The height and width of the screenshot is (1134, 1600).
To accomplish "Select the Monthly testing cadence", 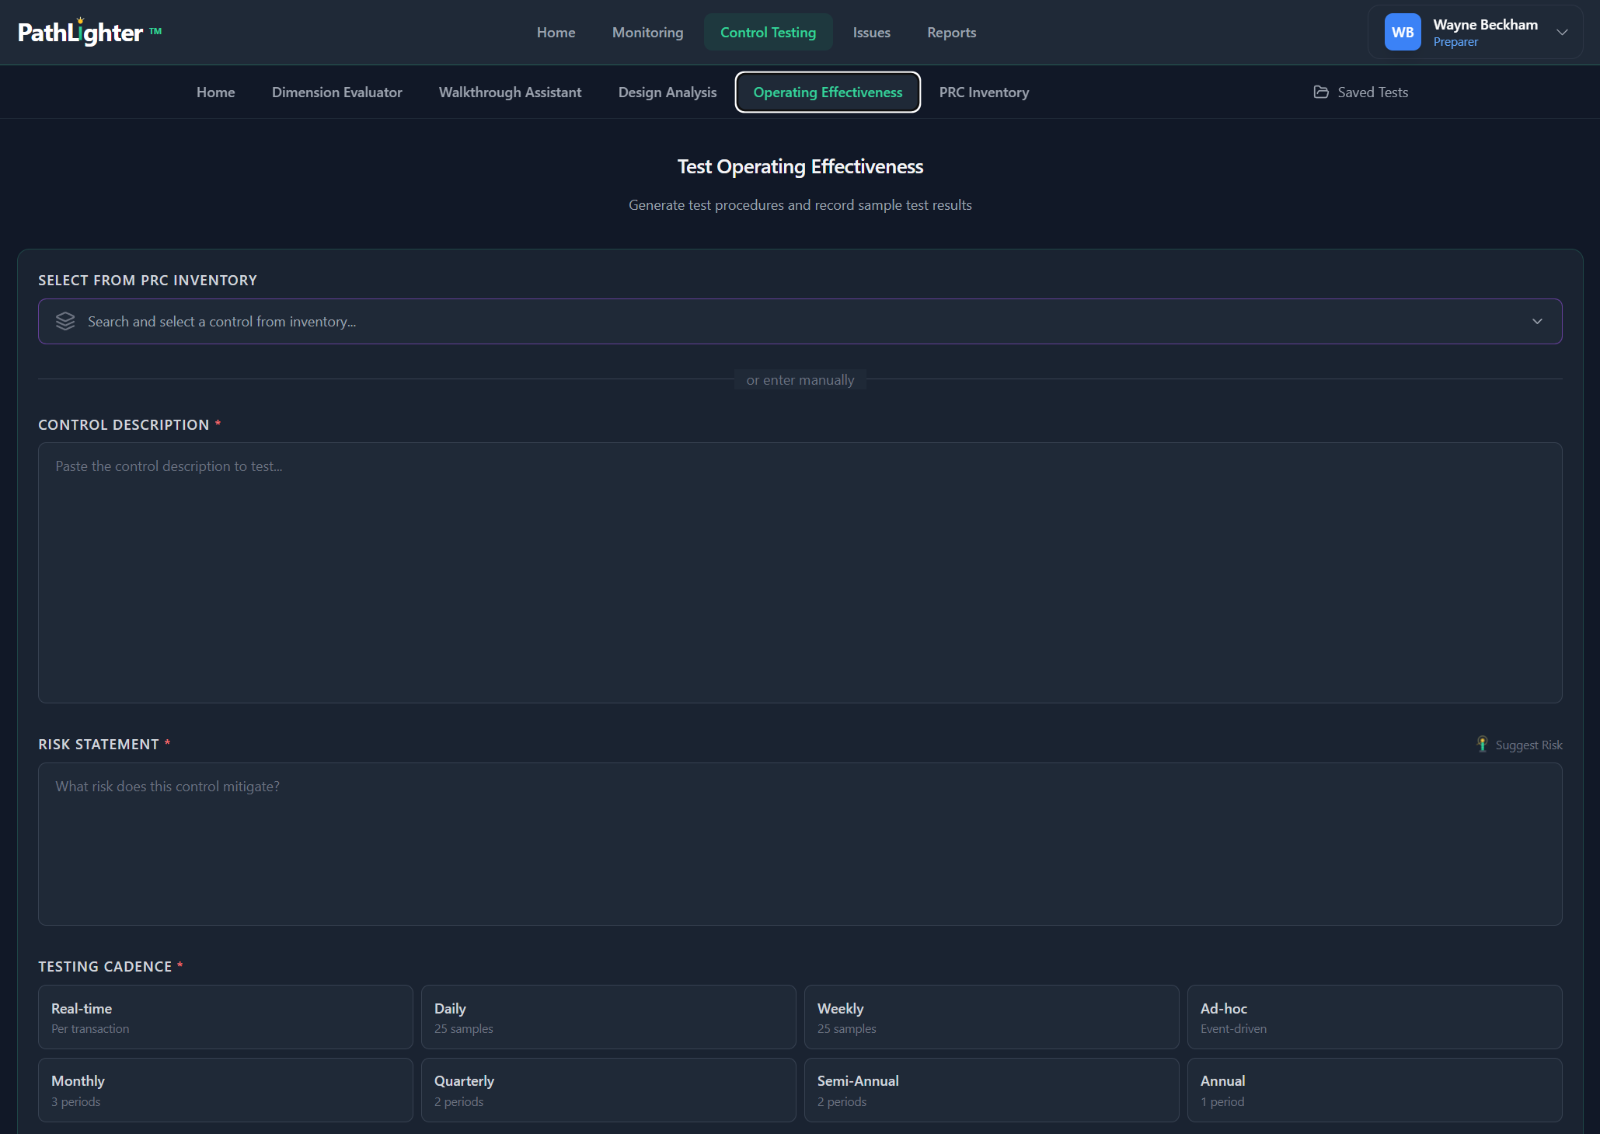I will pyautogui.click(x=225, y=1089).
